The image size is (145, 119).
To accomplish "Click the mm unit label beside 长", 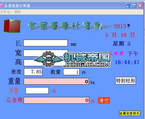I will click(x=73, y=44).
